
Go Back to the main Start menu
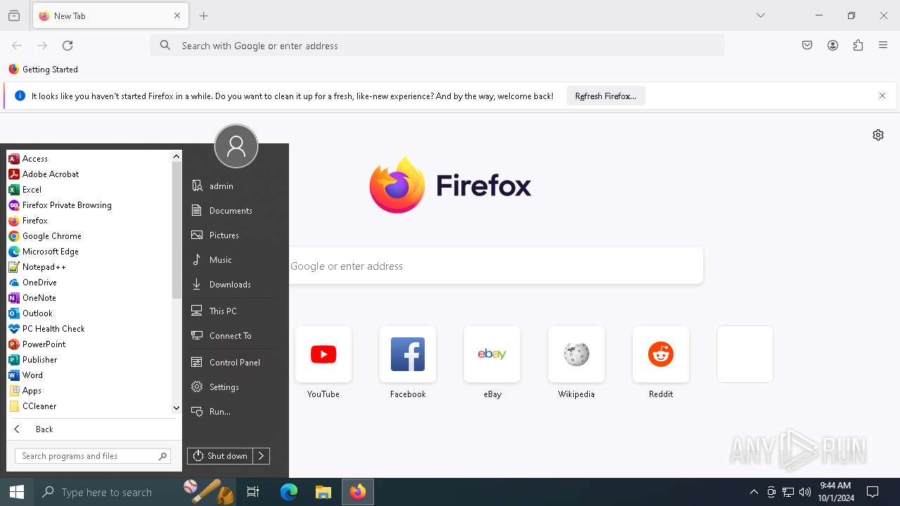click(94, 429)
